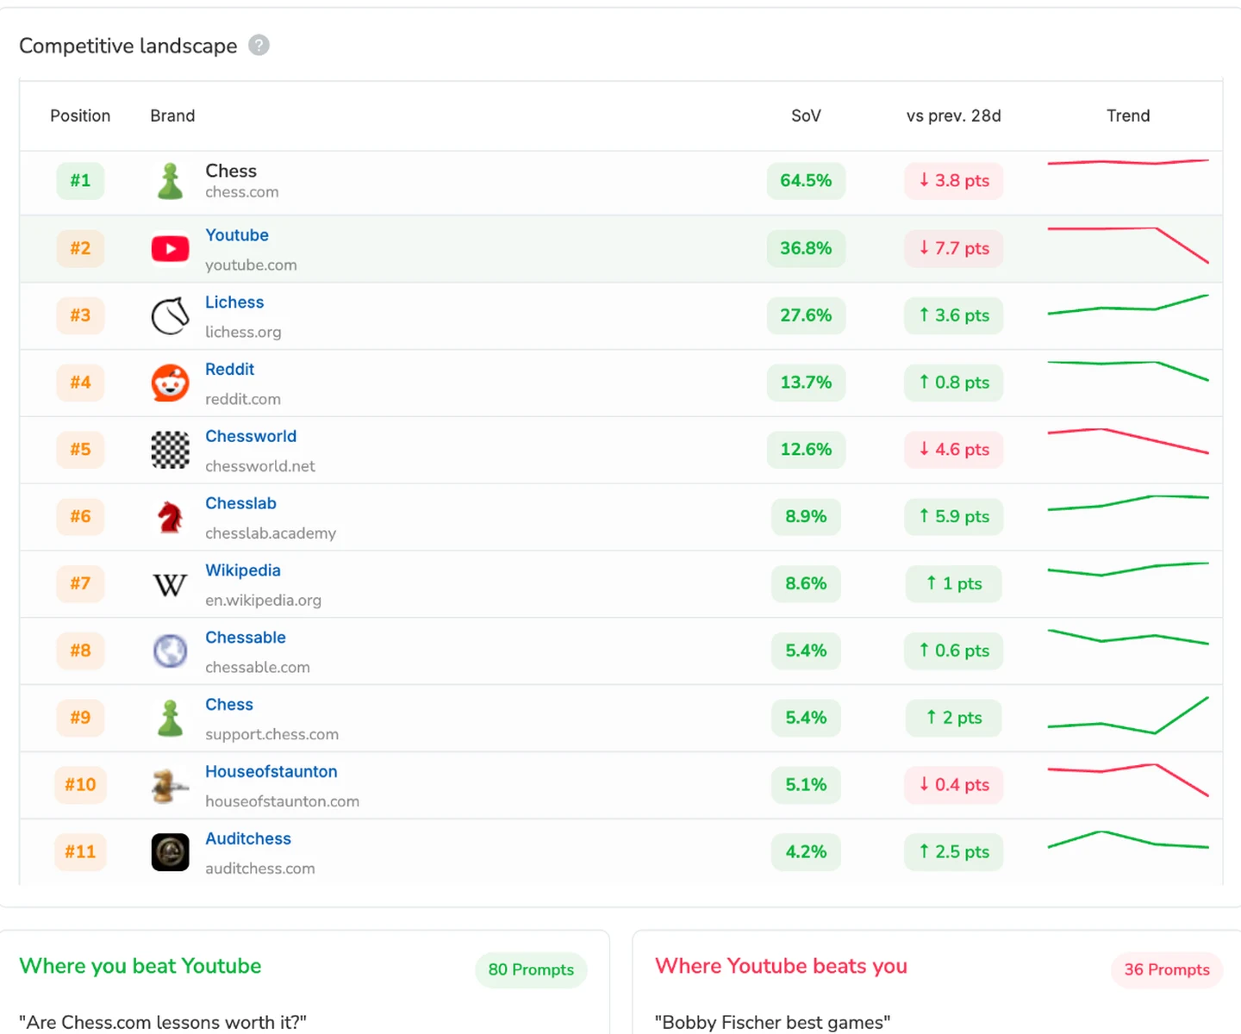1241x1034 pixels.
Task: Select the Where Youtube beats you heading
Action: tap(781, 966)
